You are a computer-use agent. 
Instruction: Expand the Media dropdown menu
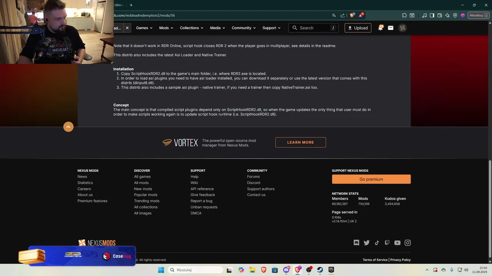(x=218, y=28)
